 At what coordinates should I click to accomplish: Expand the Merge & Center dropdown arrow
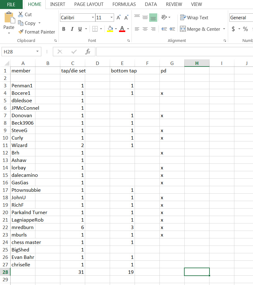coord(224,29)
